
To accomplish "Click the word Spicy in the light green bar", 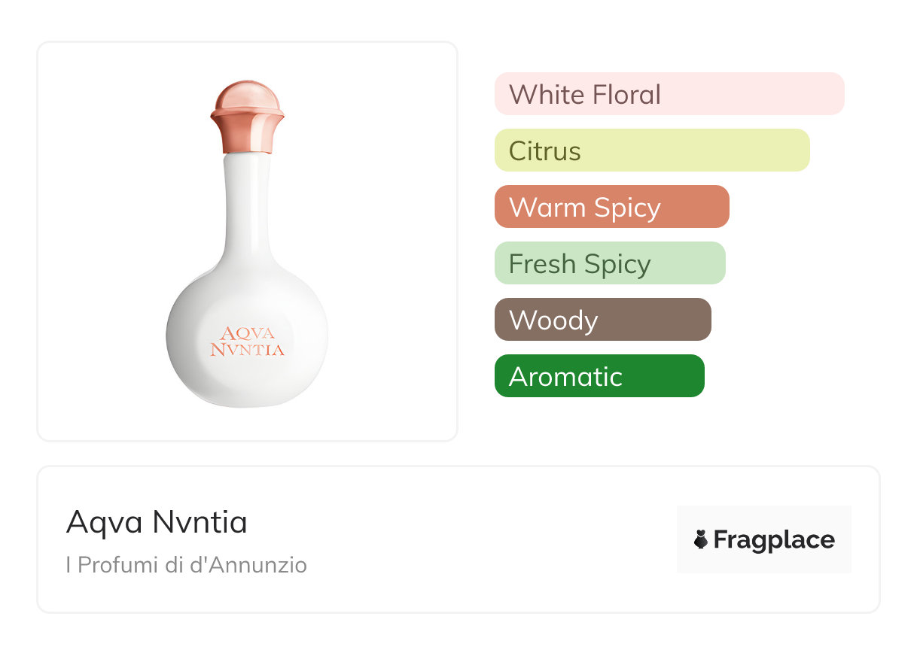I will 617,264.
